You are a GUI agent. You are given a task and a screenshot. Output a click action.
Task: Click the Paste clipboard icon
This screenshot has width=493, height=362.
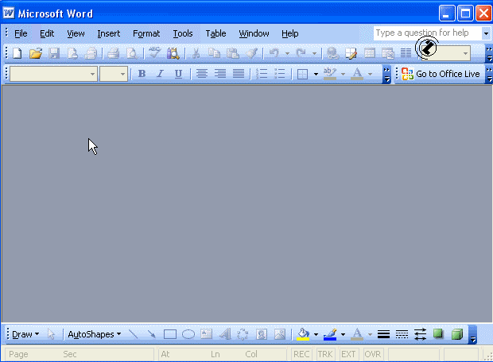pyautogui.click(x=233, y=53)
